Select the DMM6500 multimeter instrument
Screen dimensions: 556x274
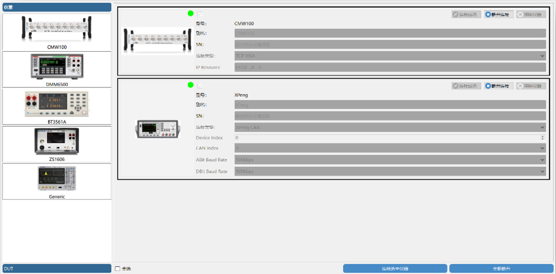click(x=57, y=69)
